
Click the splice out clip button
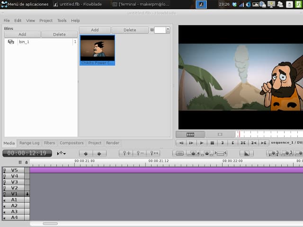click(x=193, y=153)
